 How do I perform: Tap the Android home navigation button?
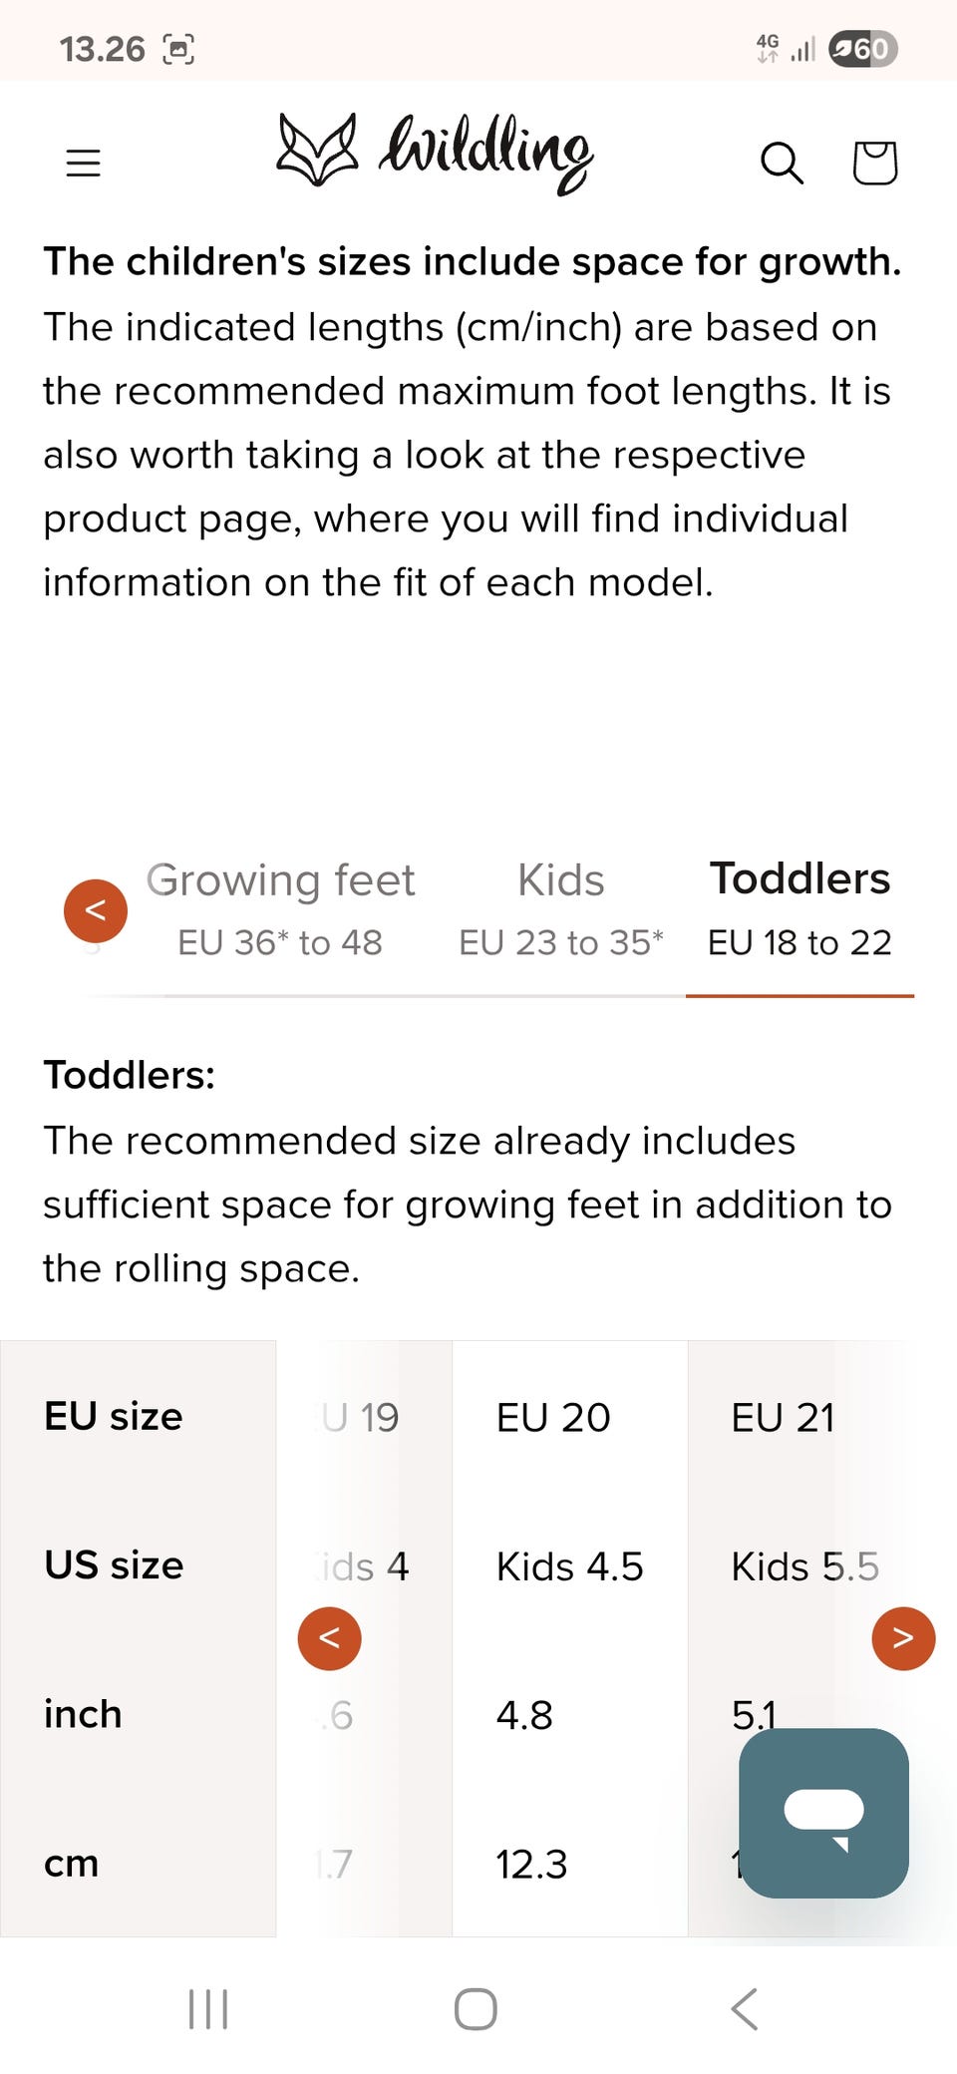476,2008
